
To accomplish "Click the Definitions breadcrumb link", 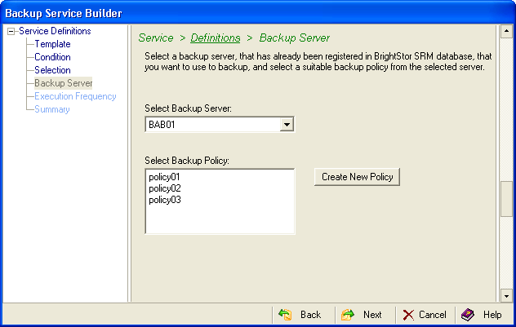I will [216, 38].
